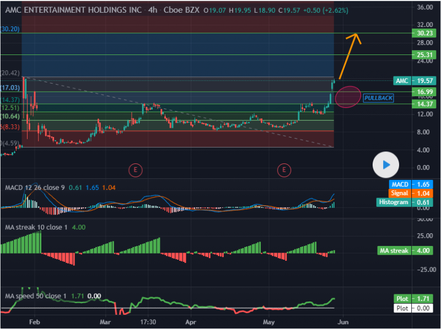Click the AMC Entertainment Holdings symbol title
Image resolution: width=441 pixels, height=329 pixels.
71,9
